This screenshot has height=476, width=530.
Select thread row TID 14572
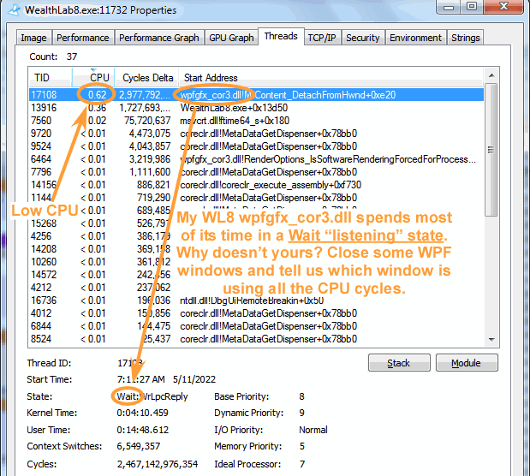(x=256, y=275)
